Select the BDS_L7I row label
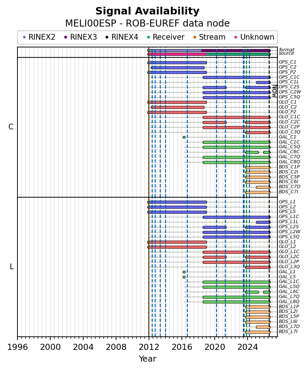Image resolution: width=308 pixels, height=370 pixels. coord(288,332)
